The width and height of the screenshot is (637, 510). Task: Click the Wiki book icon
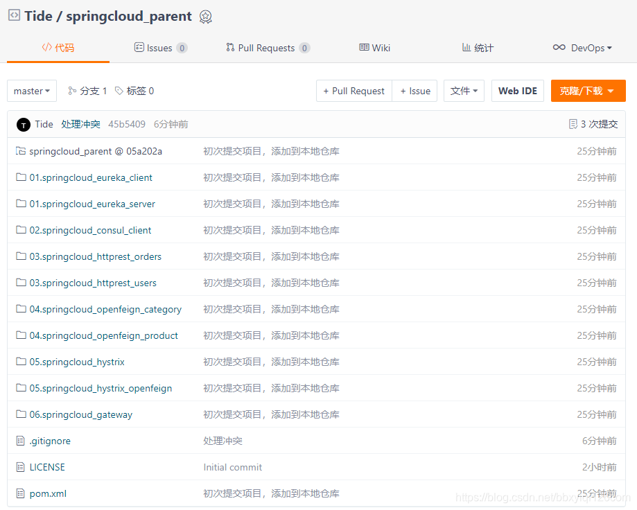pos(364,48)
